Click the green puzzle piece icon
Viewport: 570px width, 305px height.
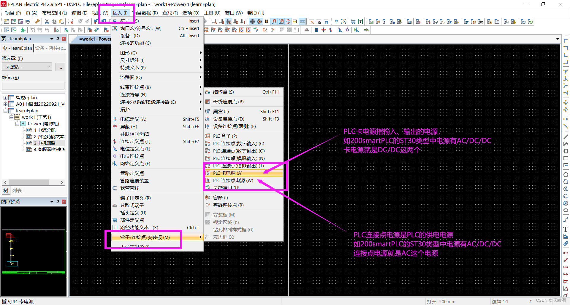tap(23, 30)
